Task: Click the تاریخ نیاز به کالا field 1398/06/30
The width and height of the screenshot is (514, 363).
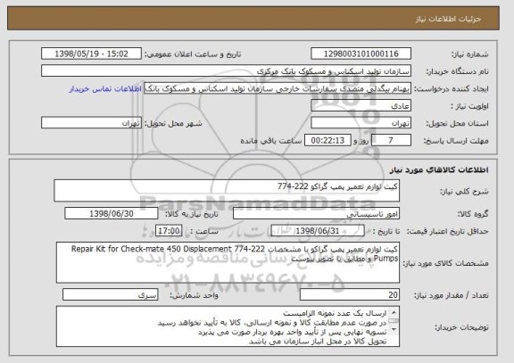Action: tap(112, 213)
